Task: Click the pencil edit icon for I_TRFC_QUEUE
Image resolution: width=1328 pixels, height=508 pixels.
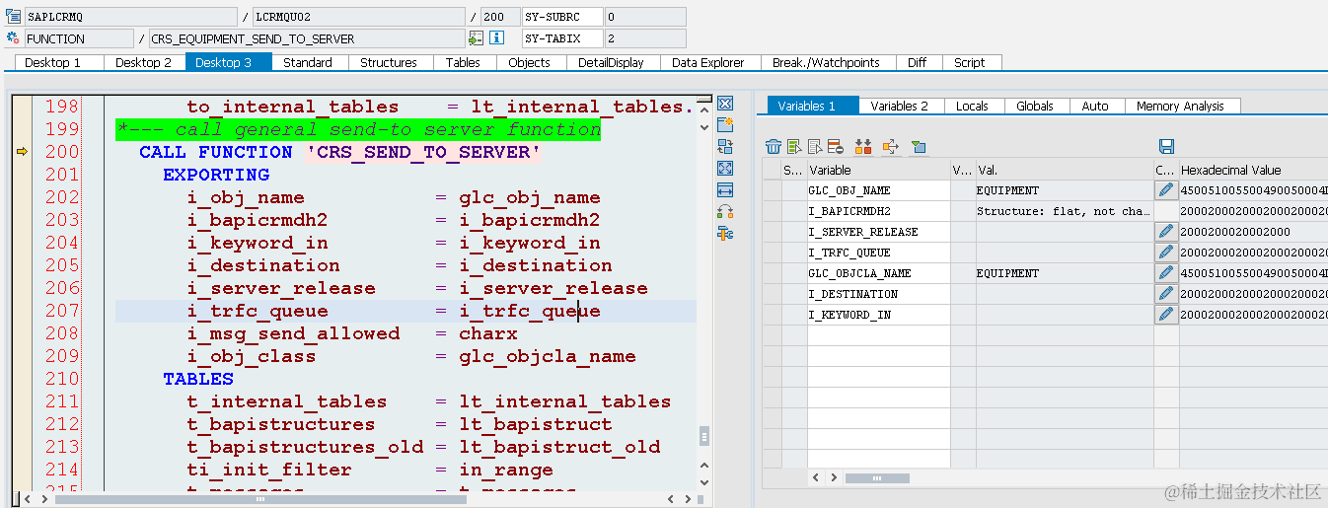Action: click(x=1166, y=252)
